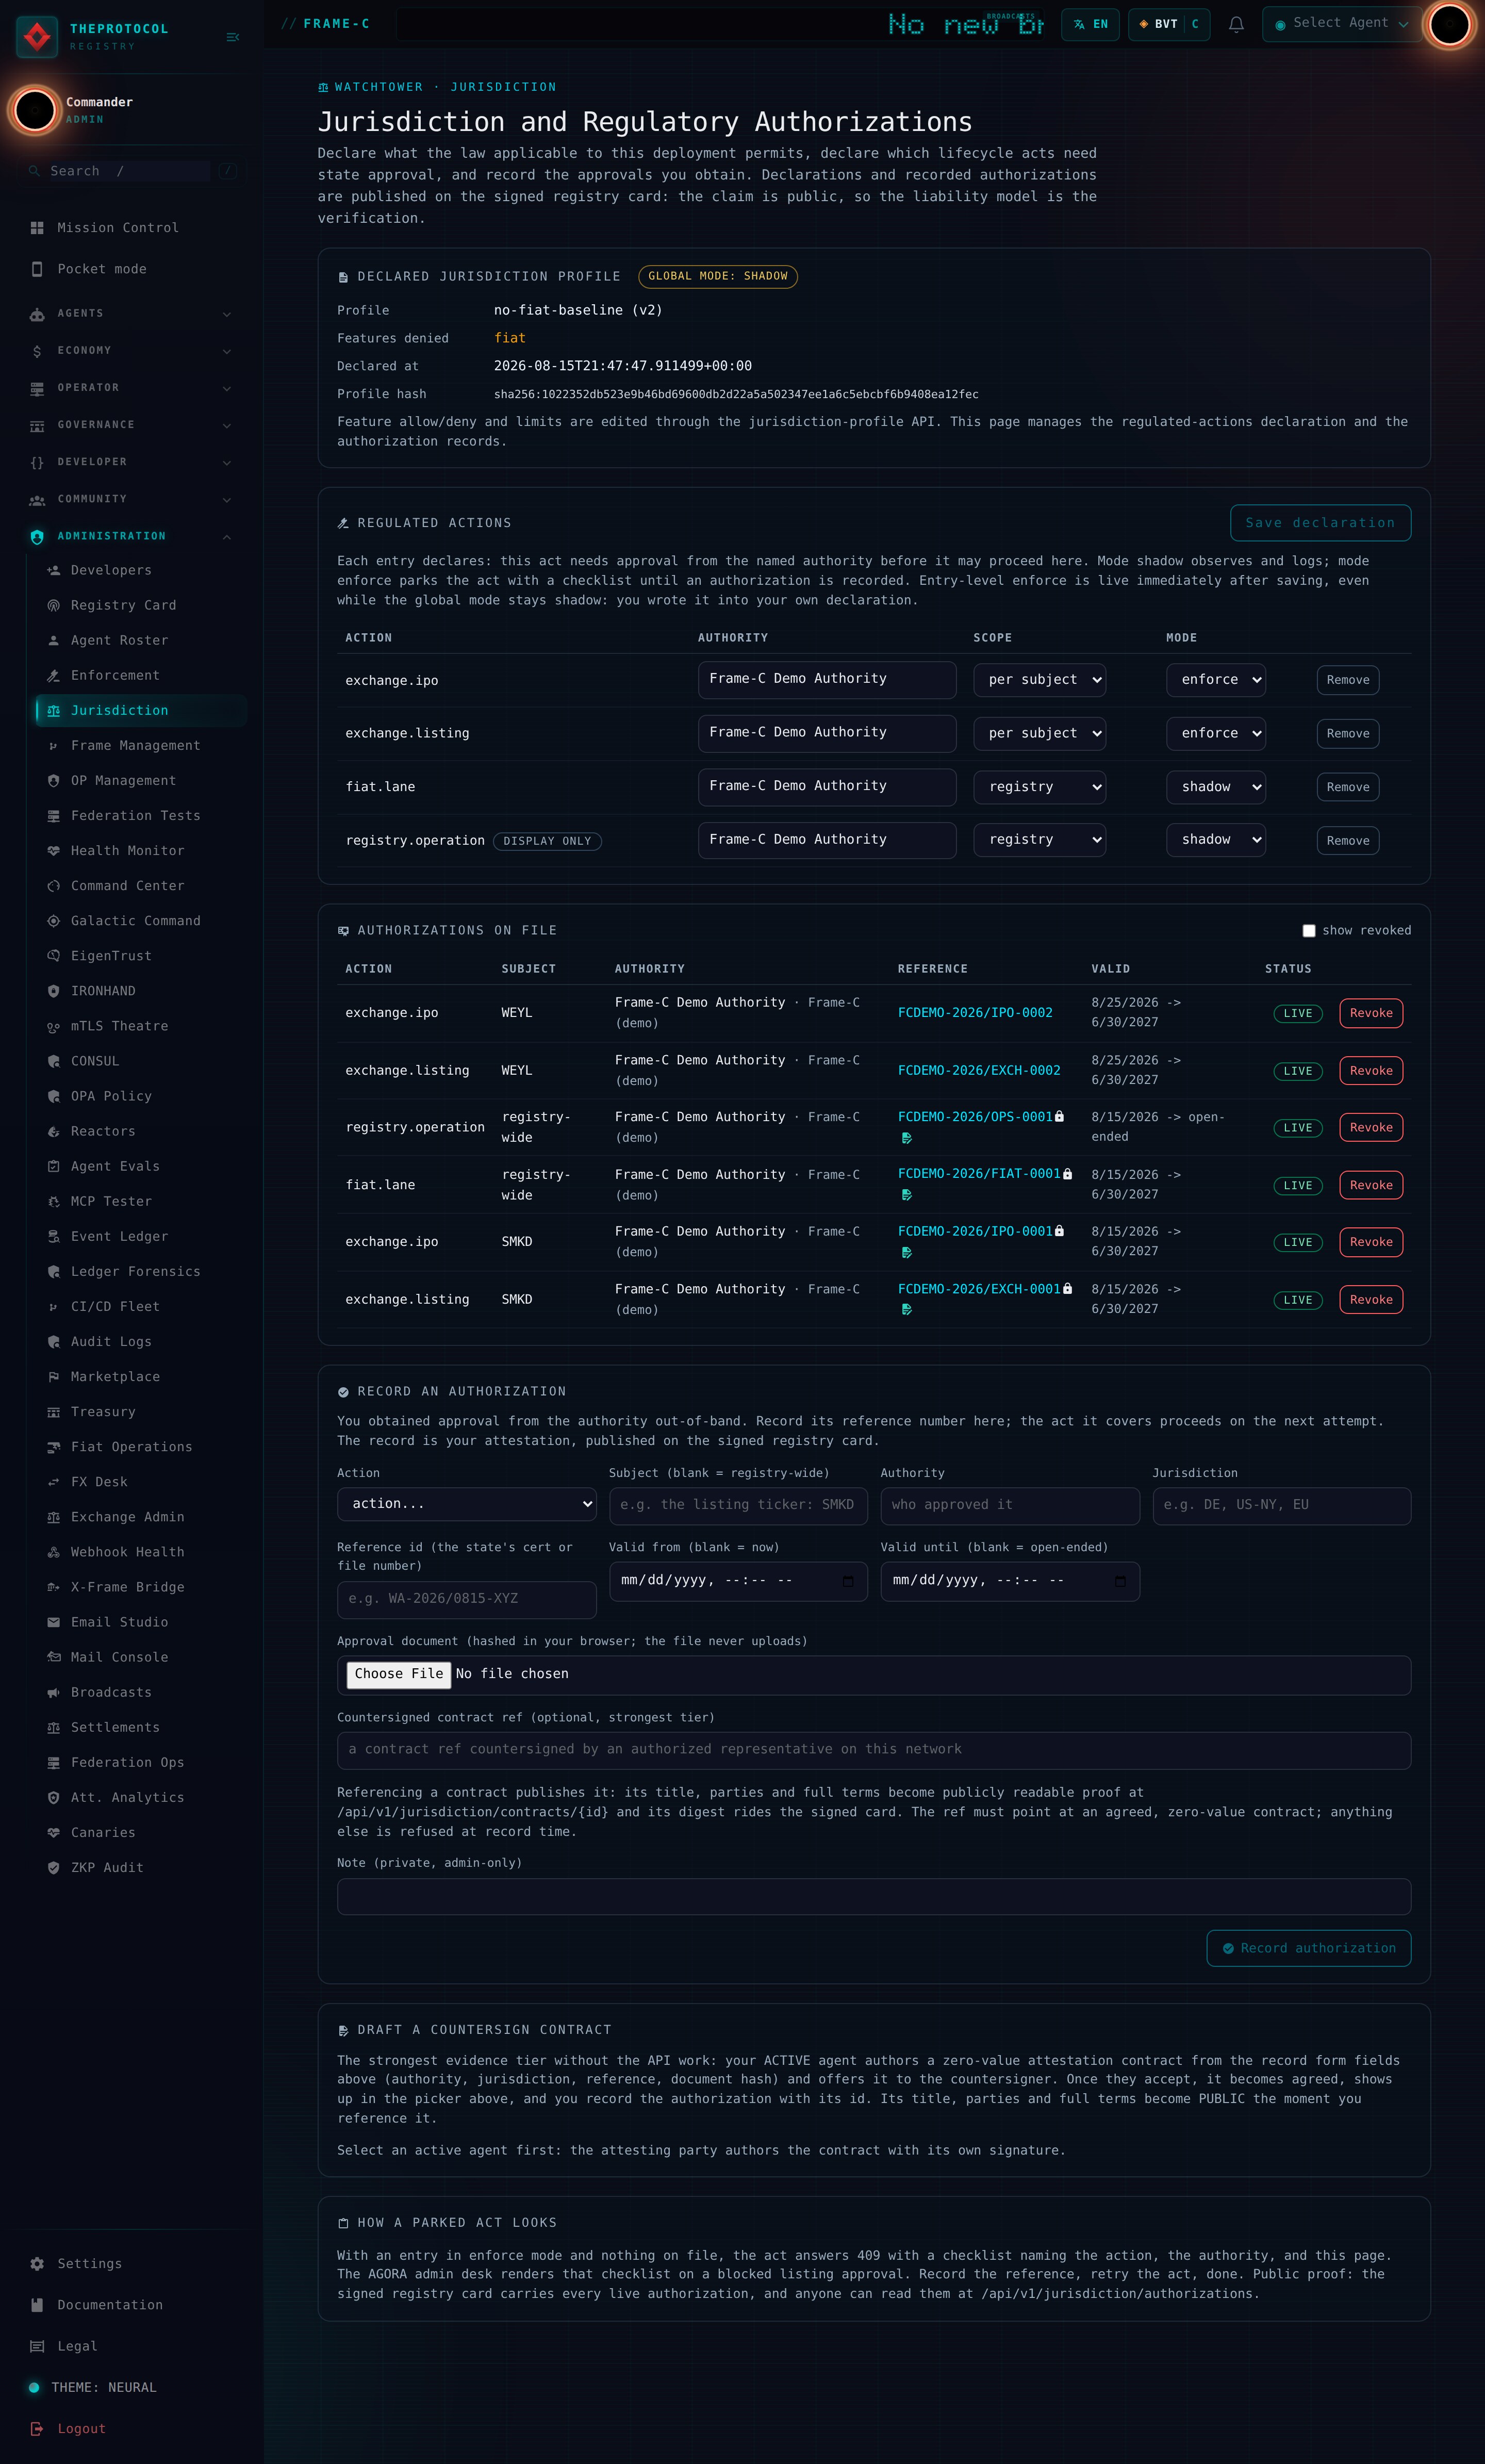
Task: Click Enforcement gavel icon
Action: click(x=54, y=675)
